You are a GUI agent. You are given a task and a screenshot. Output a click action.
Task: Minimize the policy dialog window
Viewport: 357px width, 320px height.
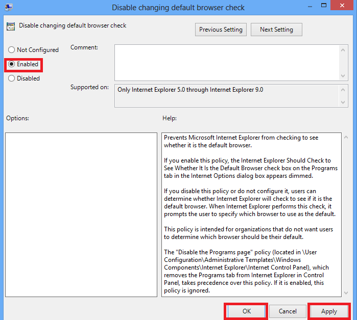(310, 6)
